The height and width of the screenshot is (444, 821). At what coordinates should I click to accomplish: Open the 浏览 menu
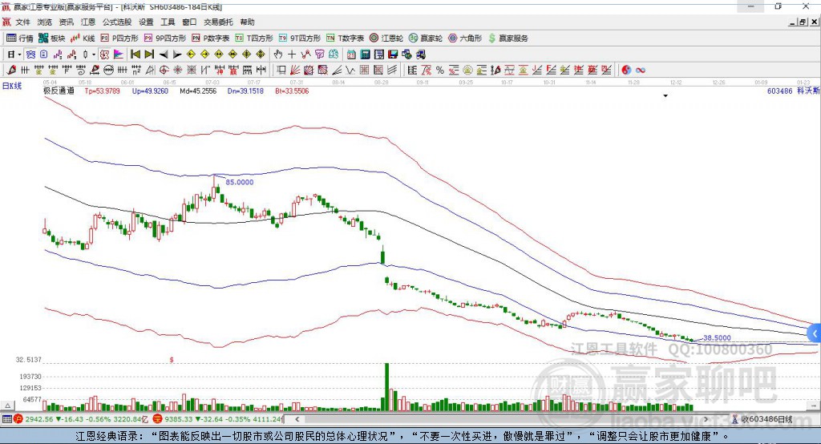point(45,22)
